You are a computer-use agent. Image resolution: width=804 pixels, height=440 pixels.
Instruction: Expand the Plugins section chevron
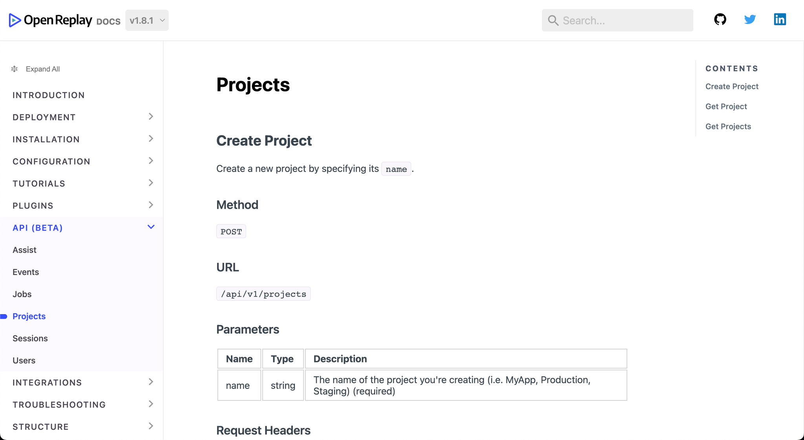[x=151, y=205]
